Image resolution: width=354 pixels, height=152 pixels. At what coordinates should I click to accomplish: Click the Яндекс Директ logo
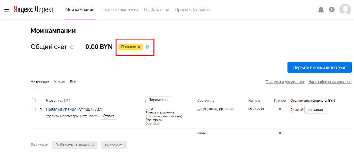coord(34,10)
